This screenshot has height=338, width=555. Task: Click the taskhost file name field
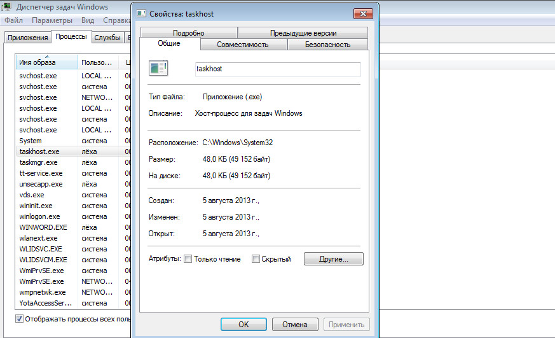pos(278,69)
